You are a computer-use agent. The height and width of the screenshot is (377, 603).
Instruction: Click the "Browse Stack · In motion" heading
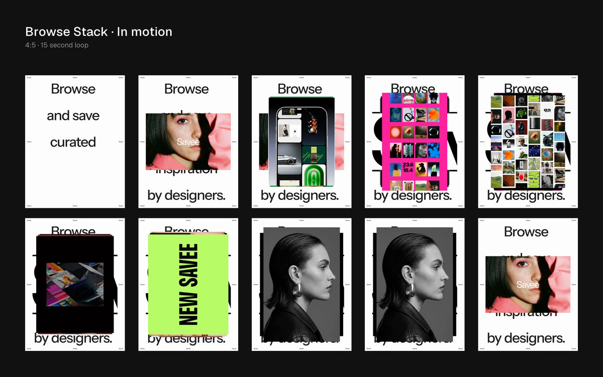98,32
